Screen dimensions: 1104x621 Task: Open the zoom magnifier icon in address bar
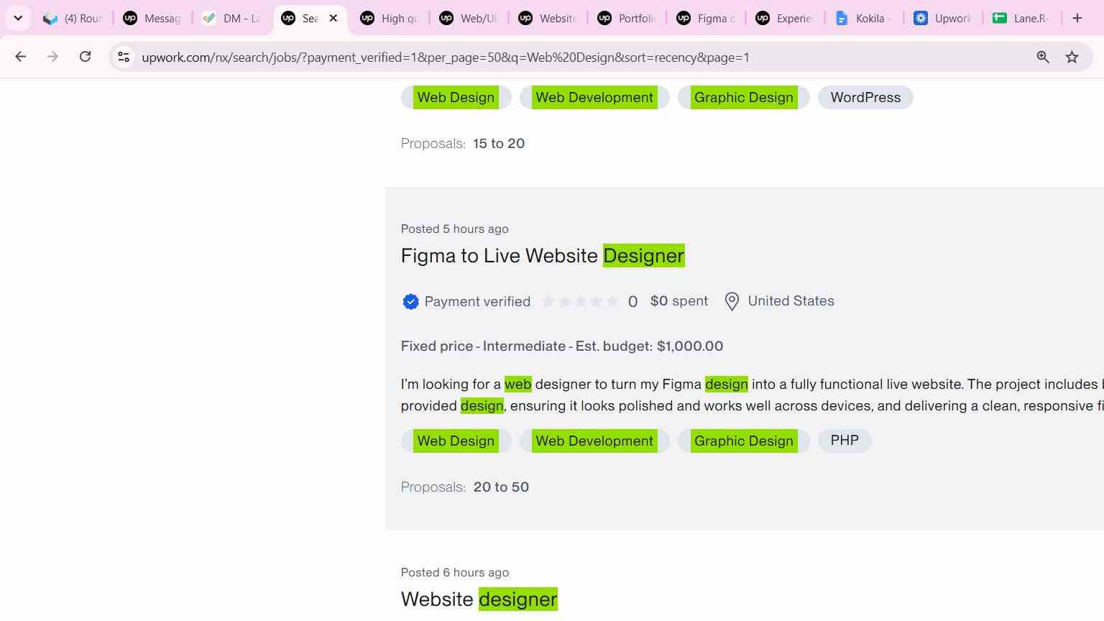1043,57
